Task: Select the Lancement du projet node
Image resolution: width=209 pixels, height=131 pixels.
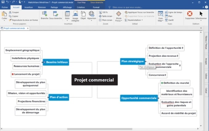Action: [26, 74]
